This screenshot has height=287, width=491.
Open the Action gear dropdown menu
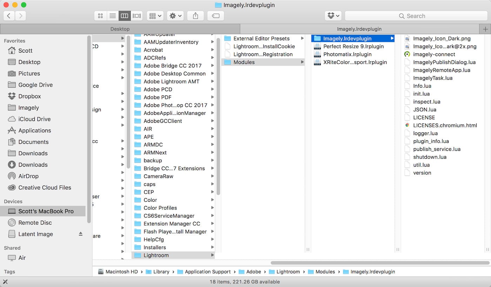click(x=175, y=16)
